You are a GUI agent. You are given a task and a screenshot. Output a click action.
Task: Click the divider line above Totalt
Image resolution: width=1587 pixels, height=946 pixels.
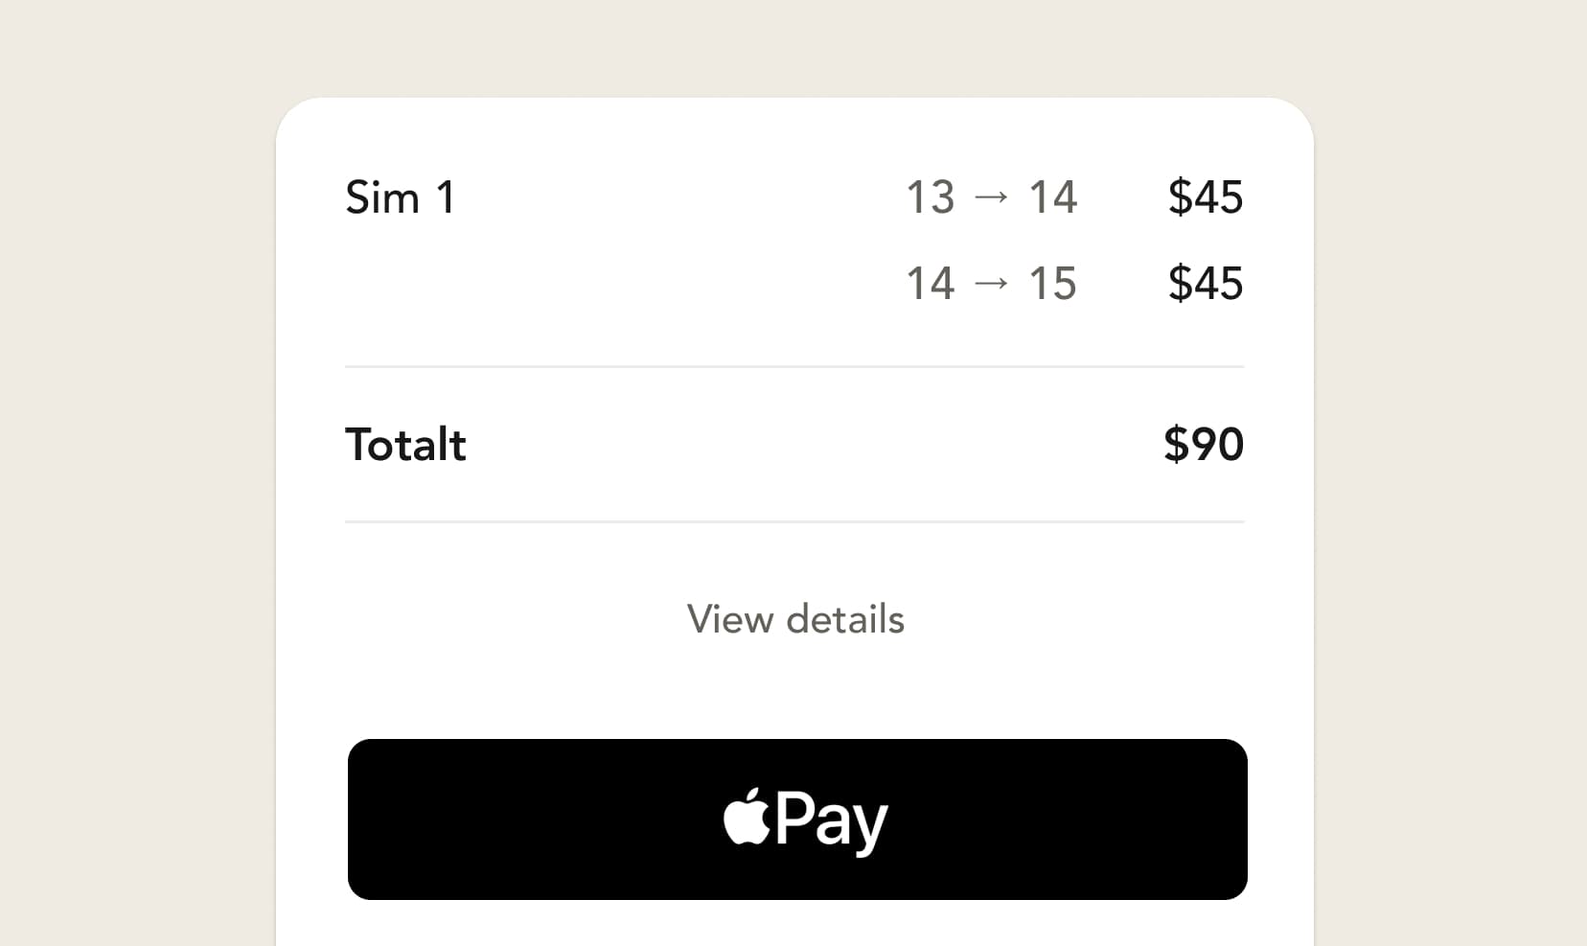coord(794,366)
